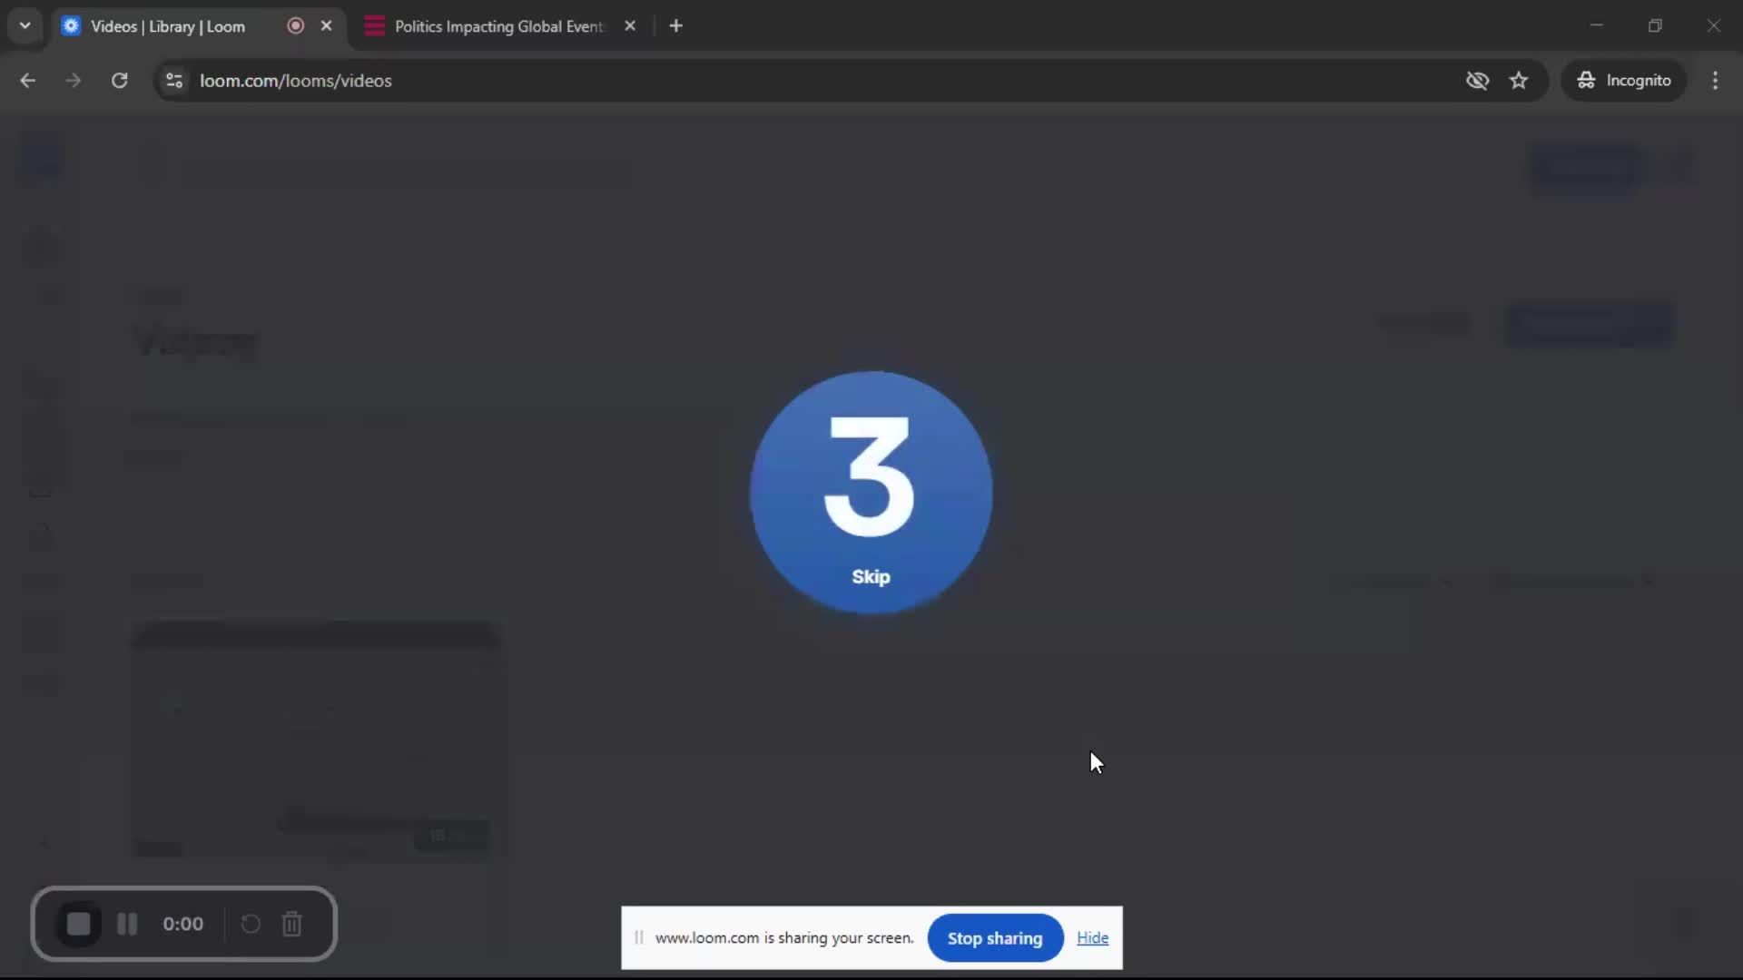Reload the current page
The height and width of the screenshot is (980, 1743).
(x=119, y=80)
